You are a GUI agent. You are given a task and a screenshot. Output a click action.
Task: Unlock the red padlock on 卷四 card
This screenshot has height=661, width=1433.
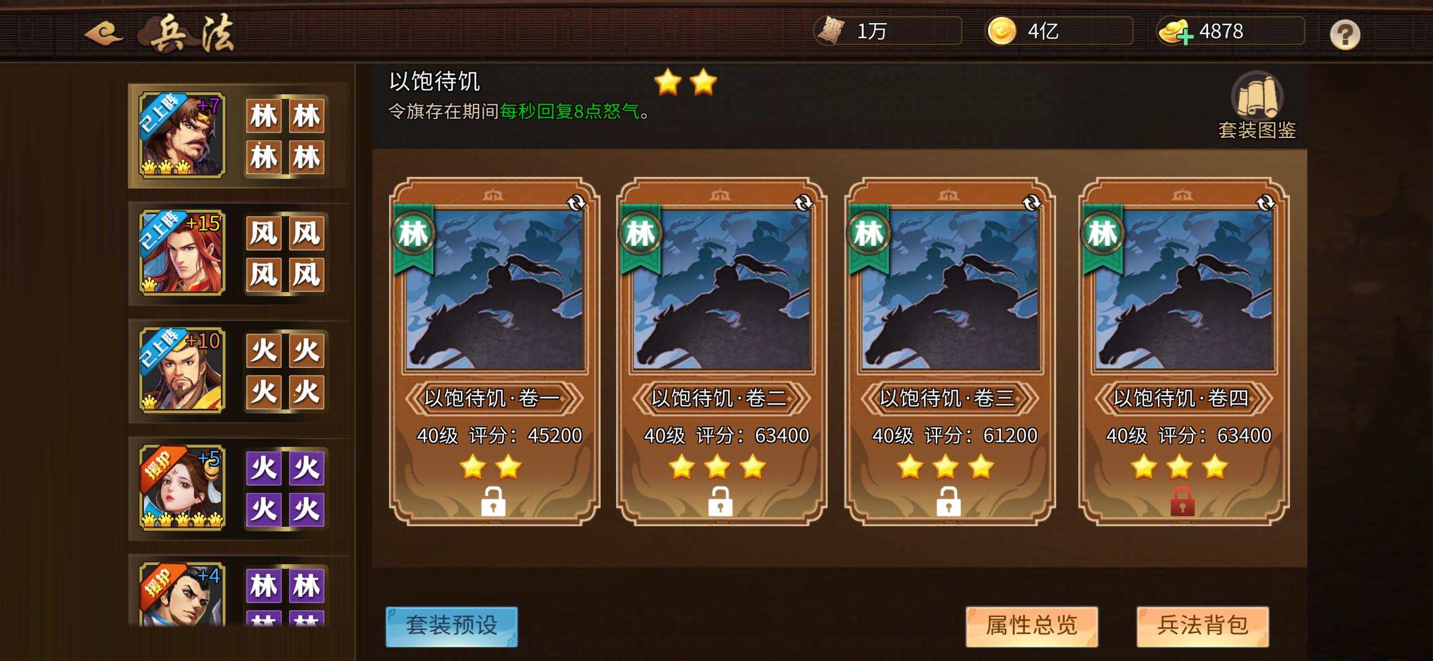point(1182,501)
